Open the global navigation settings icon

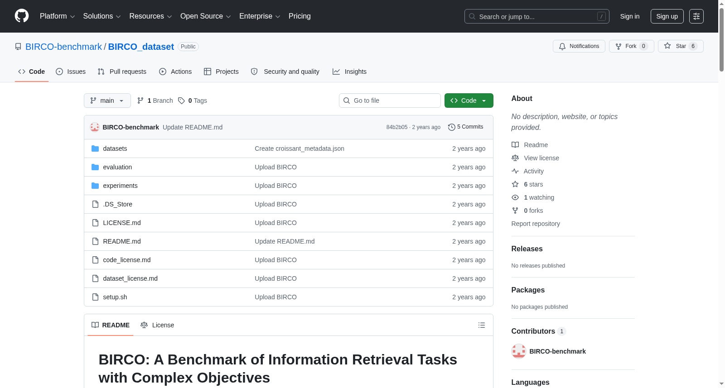696,16
